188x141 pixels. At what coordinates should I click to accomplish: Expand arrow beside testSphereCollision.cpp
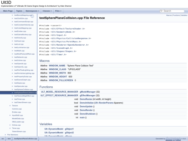tap(13, 89)
